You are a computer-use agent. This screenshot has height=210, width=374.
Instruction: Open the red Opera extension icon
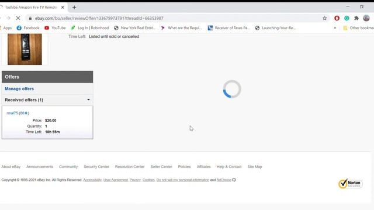pos(337,18)
